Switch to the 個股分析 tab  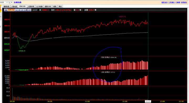(x=48, y=7)
